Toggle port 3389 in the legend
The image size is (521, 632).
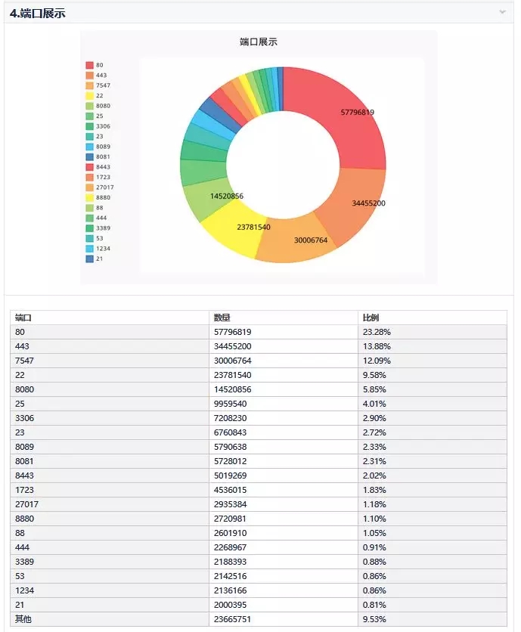tap(98, 228)
